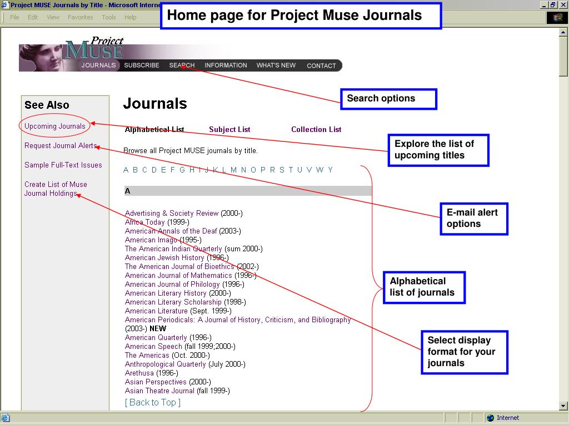Switch to the Collection List view
569x426 pixels.
pyautogui.click(x=316, y=129)
